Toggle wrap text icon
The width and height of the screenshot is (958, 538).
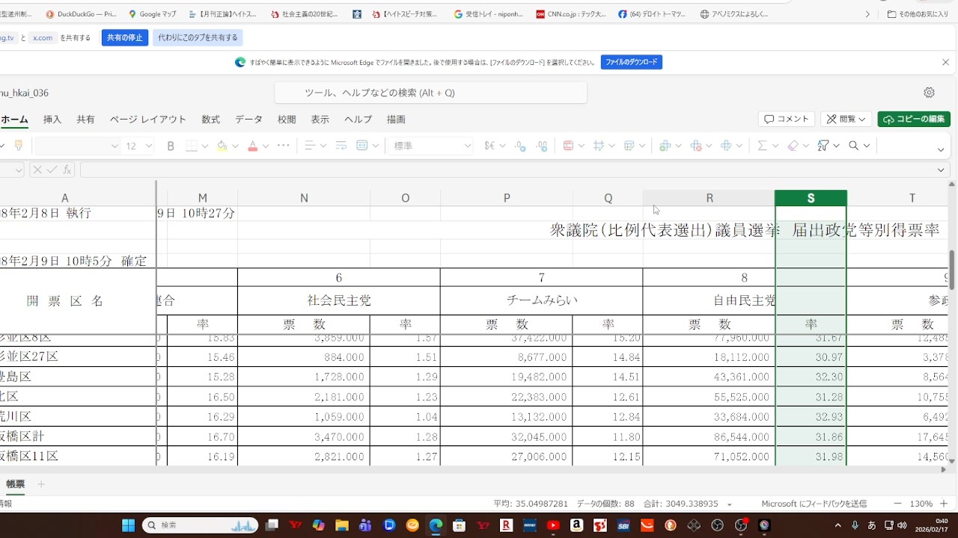[341, 146]
